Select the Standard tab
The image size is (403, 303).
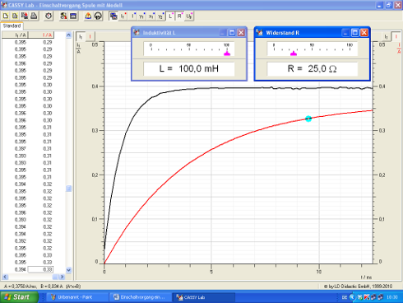point(12,26)
